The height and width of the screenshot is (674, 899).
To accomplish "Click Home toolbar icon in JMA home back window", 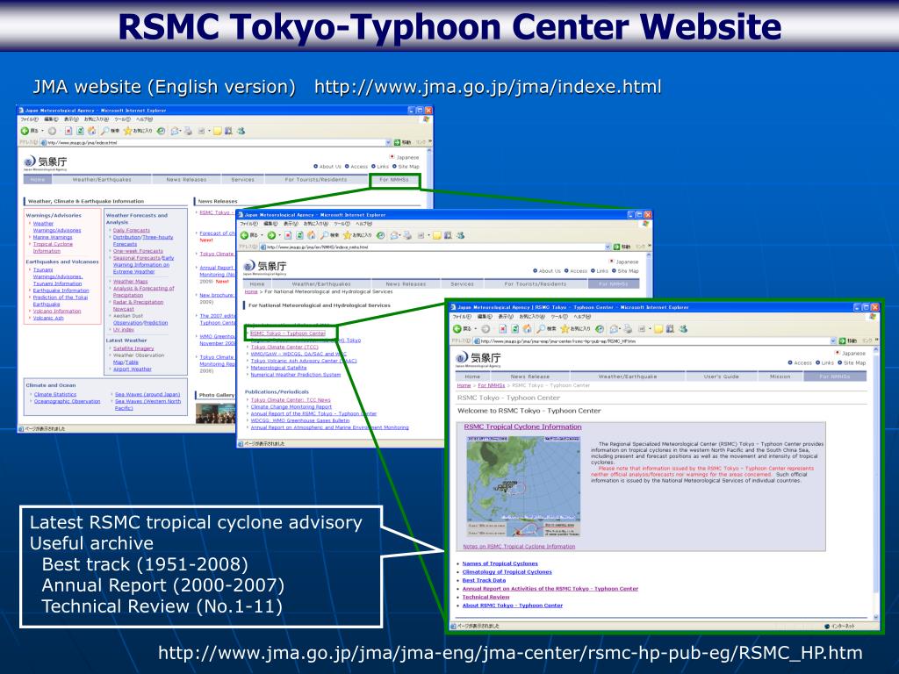I will pos(91,131).
